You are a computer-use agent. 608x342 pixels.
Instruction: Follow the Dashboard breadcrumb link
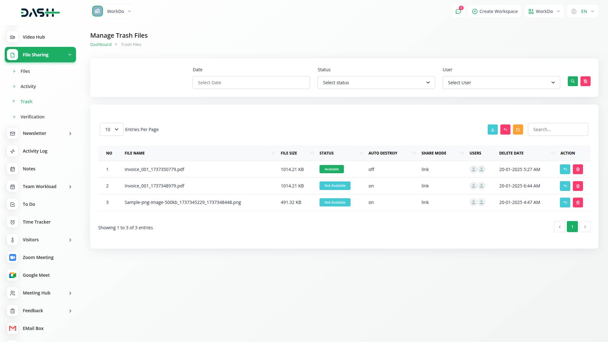(101, 45)
